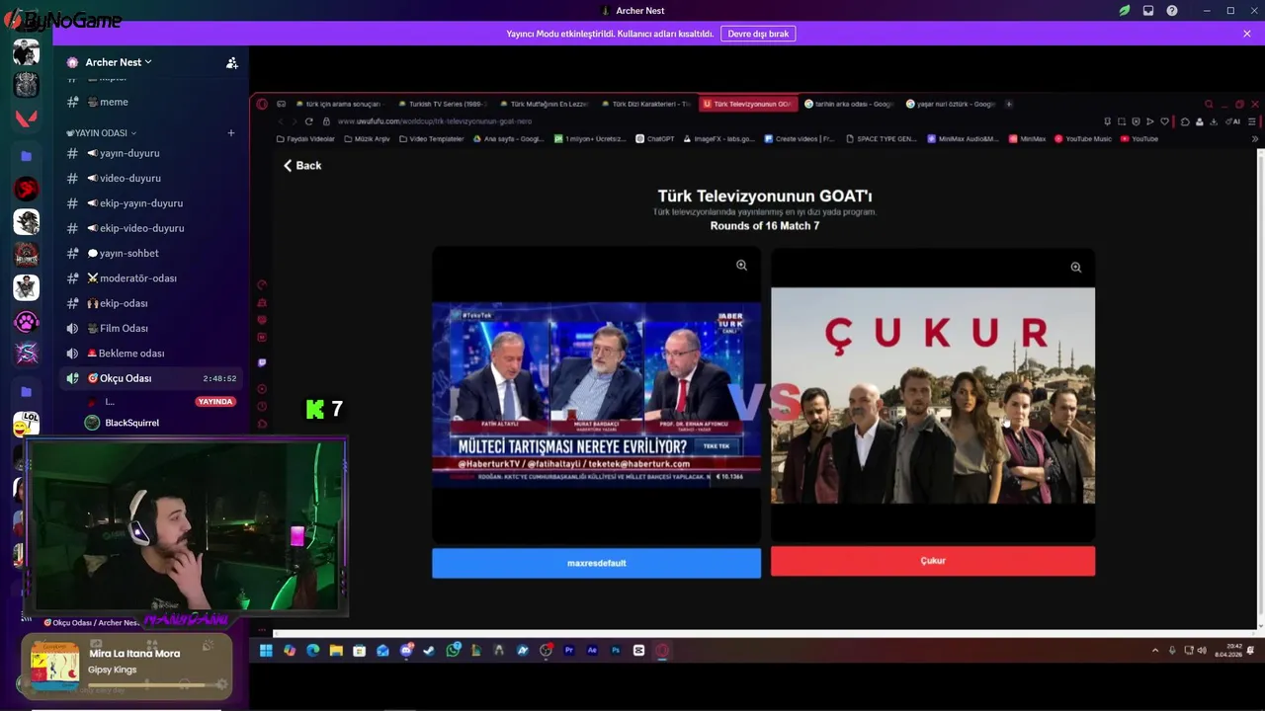
Task: Open the YouTube Music bookmark
Action: (x=1082, y=139)
